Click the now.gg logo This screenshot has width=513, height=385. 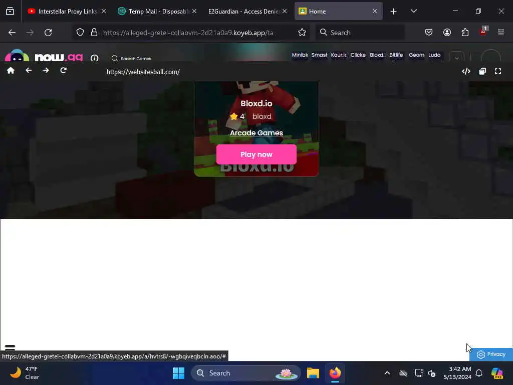[44, 56]
